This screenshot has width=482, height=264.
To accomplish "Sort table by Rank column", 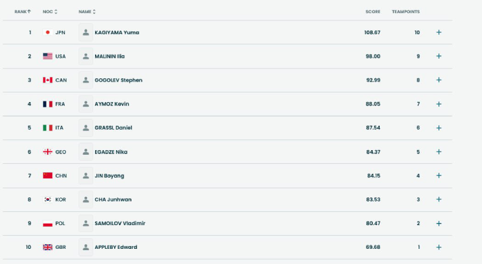I will click(x=22, y=12).
